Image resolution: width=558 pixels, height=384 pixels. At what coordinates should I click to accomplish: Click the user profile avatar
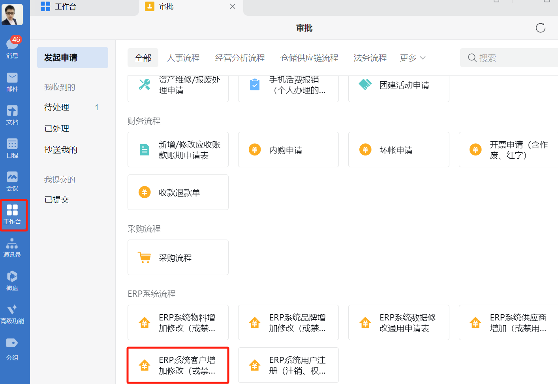tap(12, 15)
